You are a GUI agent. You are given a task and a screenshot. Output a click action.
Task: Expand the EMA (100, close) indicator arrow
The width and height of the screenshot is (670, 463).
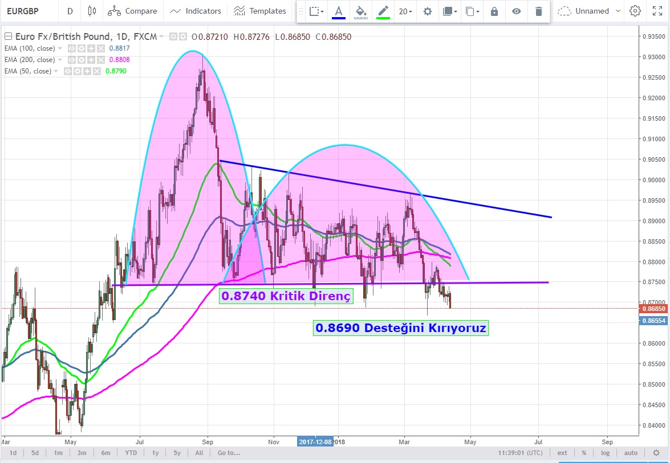(60, 48)
